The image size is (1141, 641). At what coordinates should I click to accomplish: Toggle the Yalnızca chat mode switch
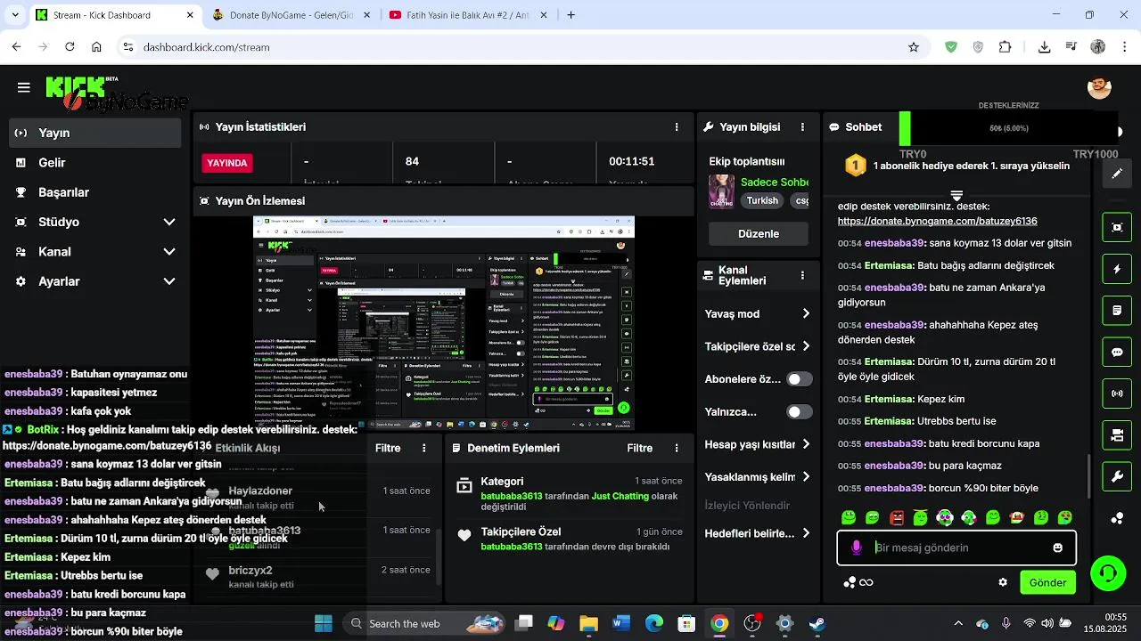coord(800,412)
